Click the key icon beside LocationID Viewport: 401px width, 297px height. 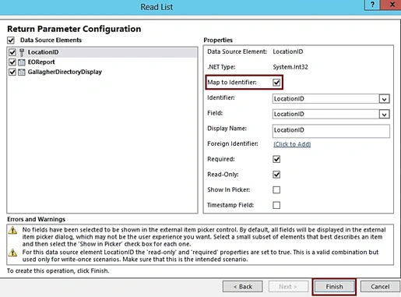22,52
